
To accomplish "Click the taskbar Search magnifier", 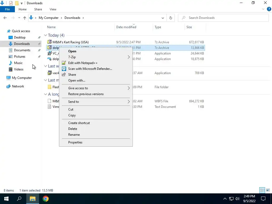I will (19, 198).
